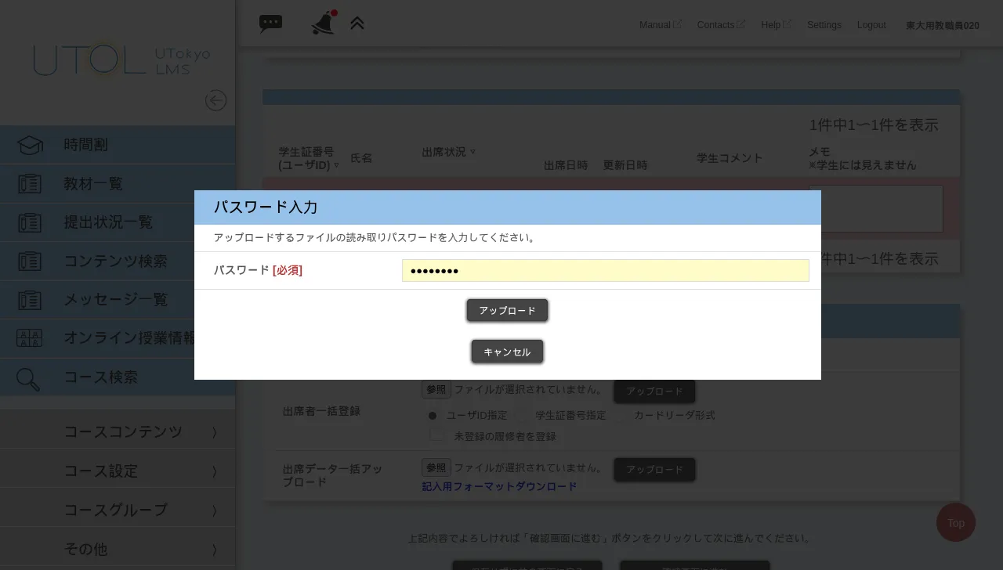Collapse the top header with the chevron icon
Screen dimensions: 1003x570
[357, 23]
